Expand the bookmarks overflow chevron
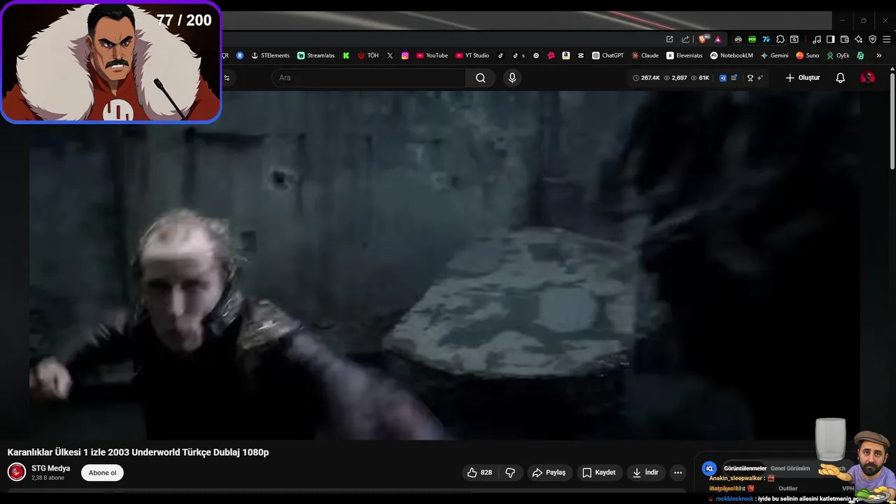Image resolution: width=896 pixels, height=504 pixels. point(878,55)
